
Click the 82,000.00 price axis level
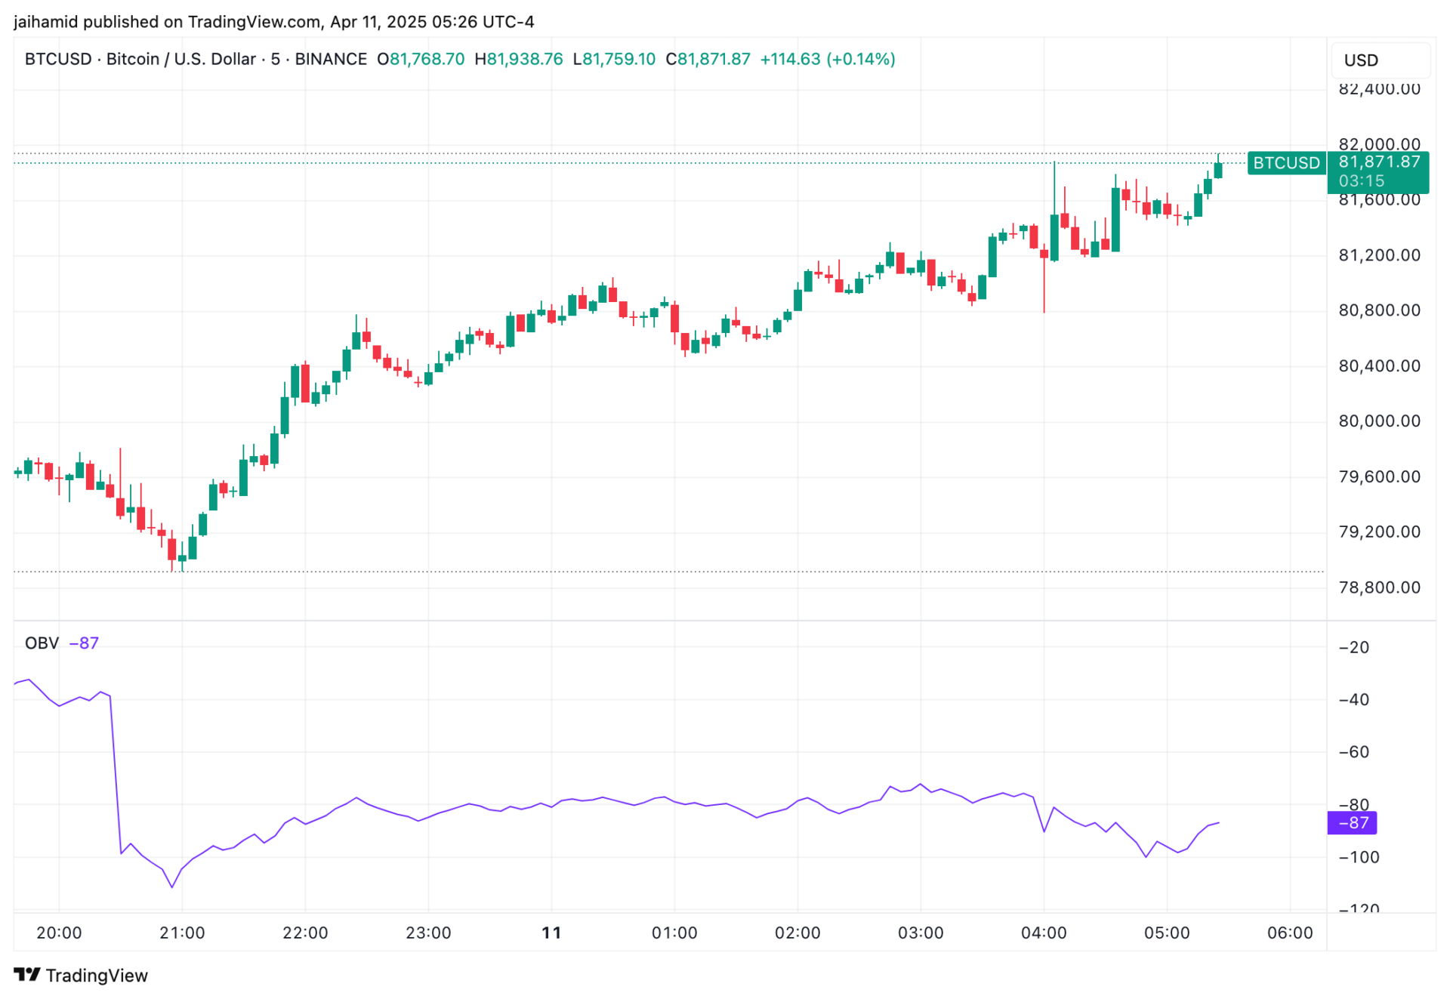point(1379,144)
